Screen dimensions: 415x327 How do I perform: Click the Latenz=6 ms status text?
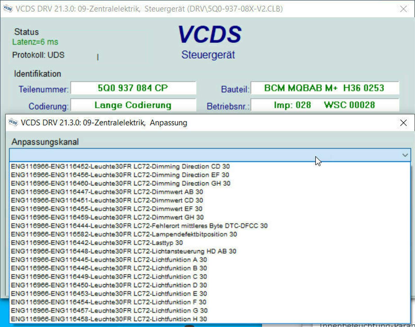click(x=35, y=42)
